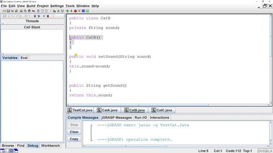This screenshot has width=273, height=153.
Task: Click the Resume arrow icon in the debug toolbar
Action: coord(39,16)
